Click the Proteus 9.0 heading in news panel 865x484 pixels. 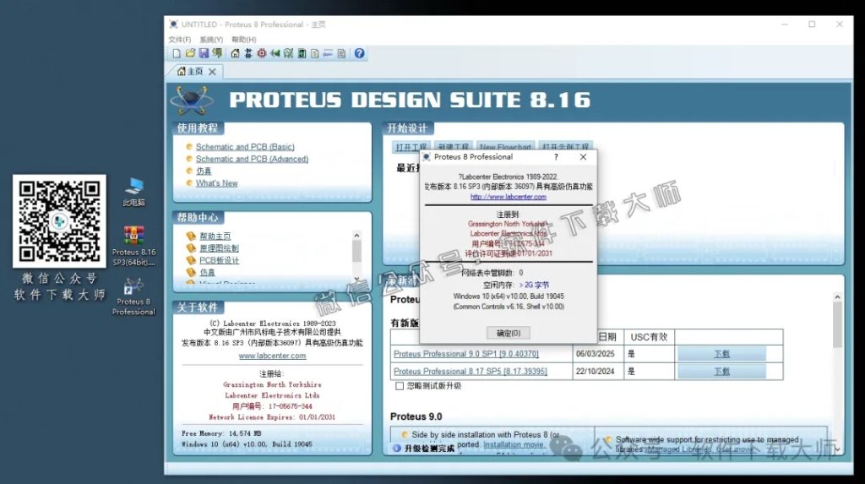click(416, 416)
